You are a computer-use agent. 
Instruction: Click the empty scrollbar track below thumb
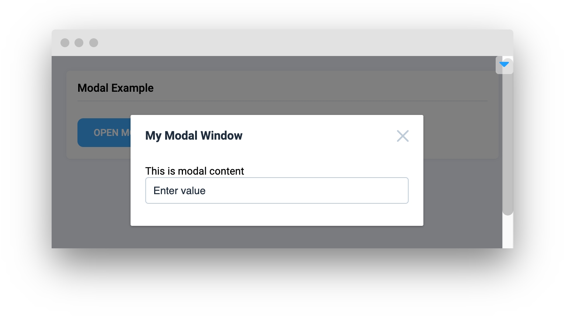click(x=508, y=232)
